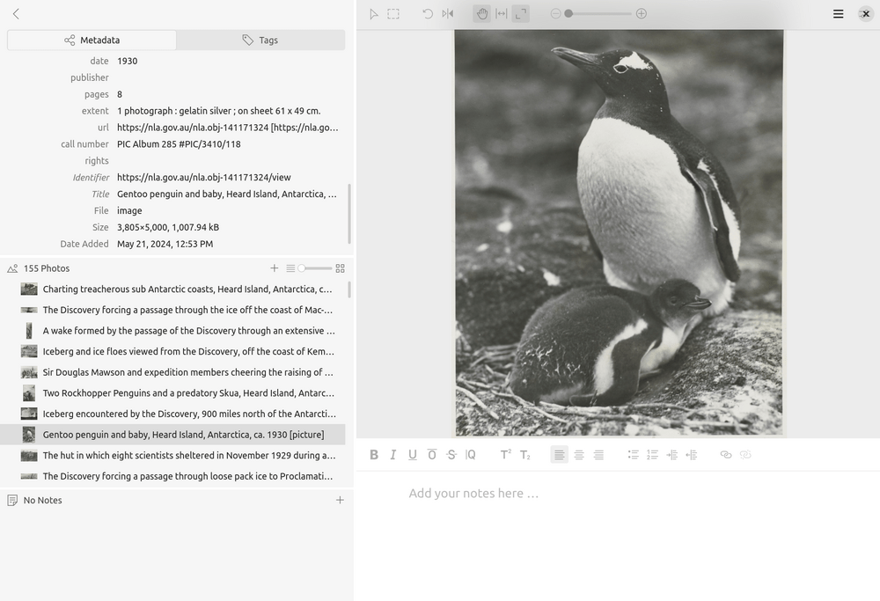This screenshot has height=601, width=880.
Task: Toggle italic formatting in notes
Action: pyautogui.click(x=392, y=455)
